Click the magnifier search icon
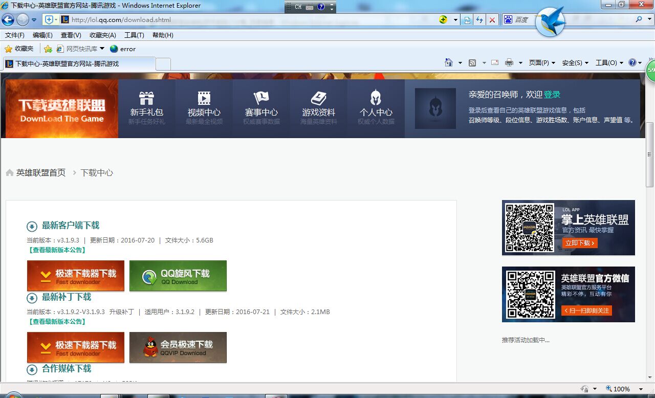Image resolution: width=655 pixels, height=398 pixels. click(x=639, y=19)
